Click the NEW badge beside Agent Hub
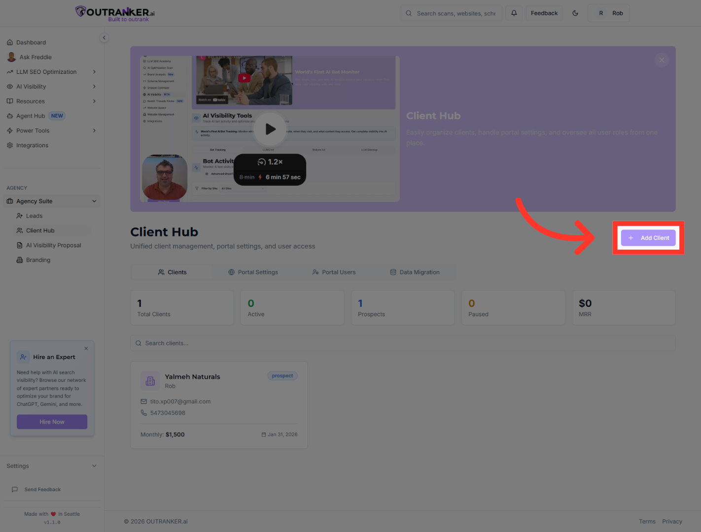 [x=57, y=116]
